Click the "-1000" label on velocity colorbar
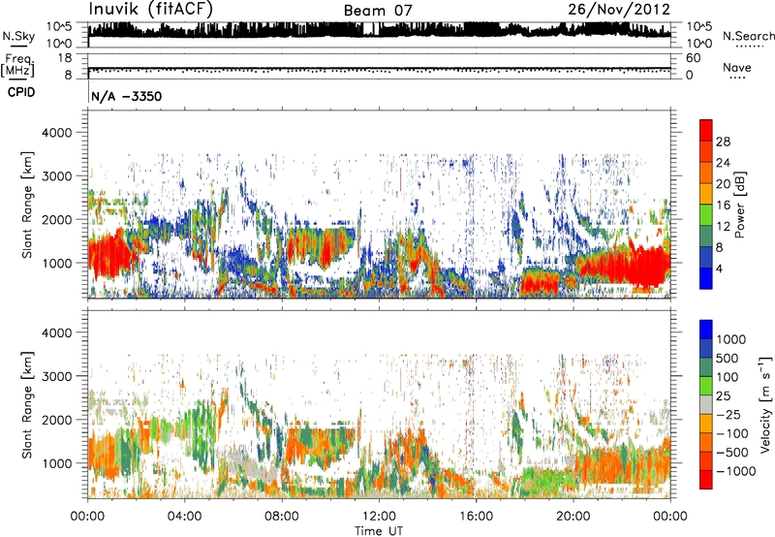Image resolution: width=775 pixels, height=537 pixels. coord(735,471)
